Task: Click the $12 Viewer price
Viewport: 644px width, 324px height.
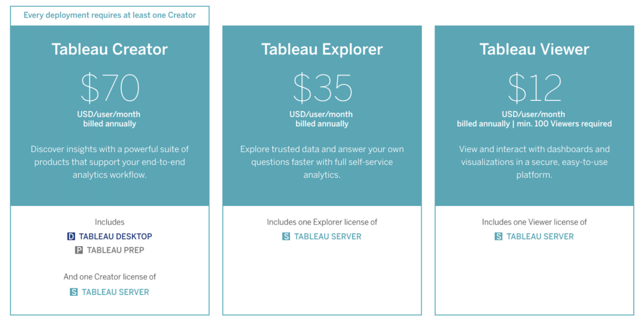Action: click(535, 87)
